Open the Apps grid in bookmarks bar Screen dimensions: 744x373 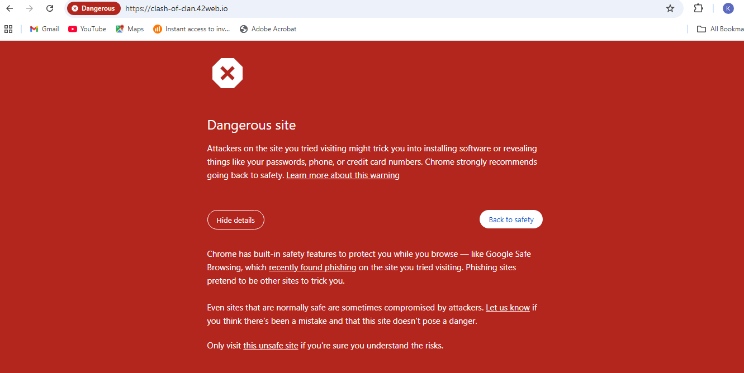(x=8, y=29)
